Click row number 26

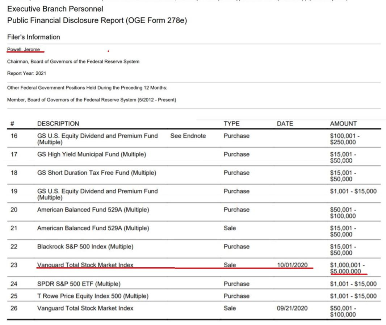click(14, 308)
